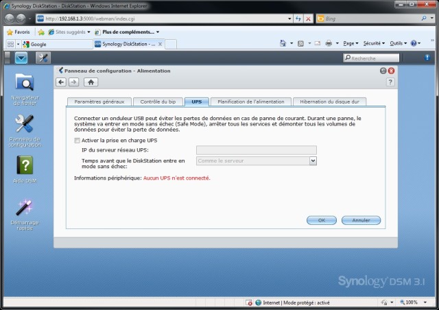Open the Sécurité dropdown in IE toolbar
Viewport: 439px width, 310px height.
click(x=375, y=43)
